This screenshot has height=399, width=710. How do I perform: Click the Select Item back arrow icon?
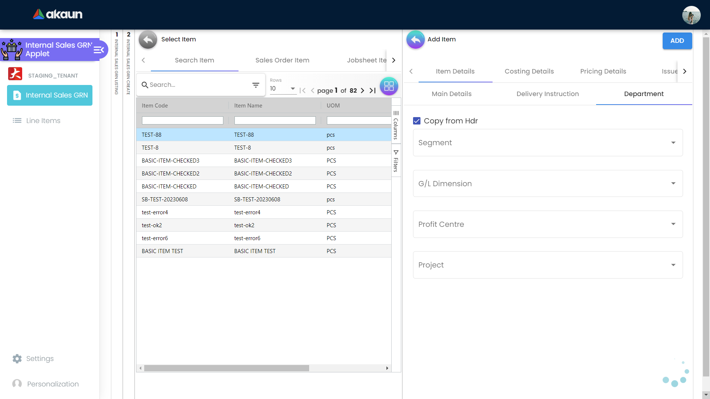(148, 40)
